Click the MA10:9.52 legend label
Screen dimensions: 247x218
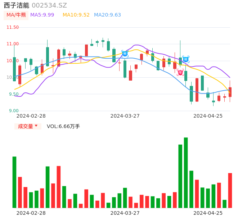pos(76,15)
